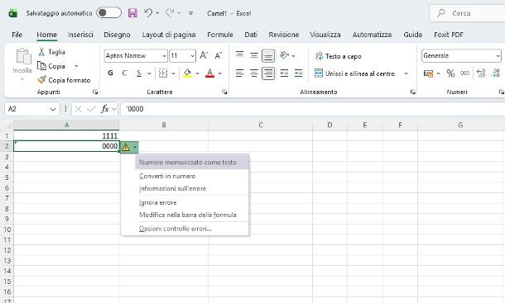The height and width of the screenshot is (303, 505).
Task: Toggle the Align Right icon
Action: click(268, 73)
